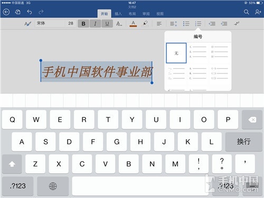Toggle Bold formatting

coord(83,24)
